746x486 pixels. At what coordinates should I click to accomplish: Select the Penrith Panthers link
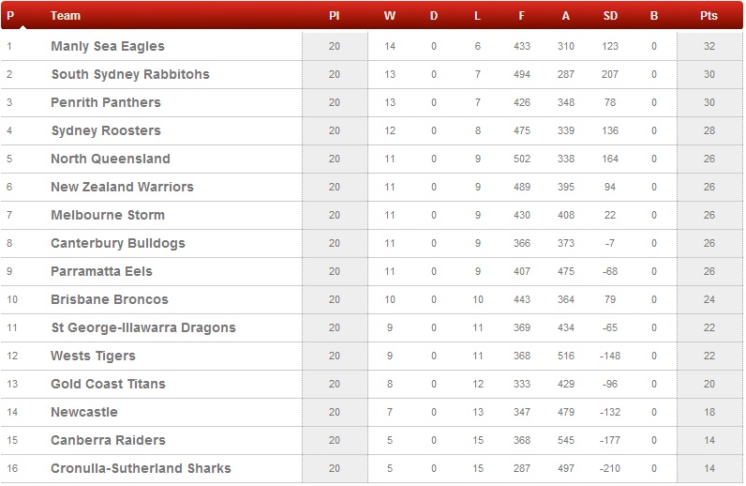pos(106,102)
